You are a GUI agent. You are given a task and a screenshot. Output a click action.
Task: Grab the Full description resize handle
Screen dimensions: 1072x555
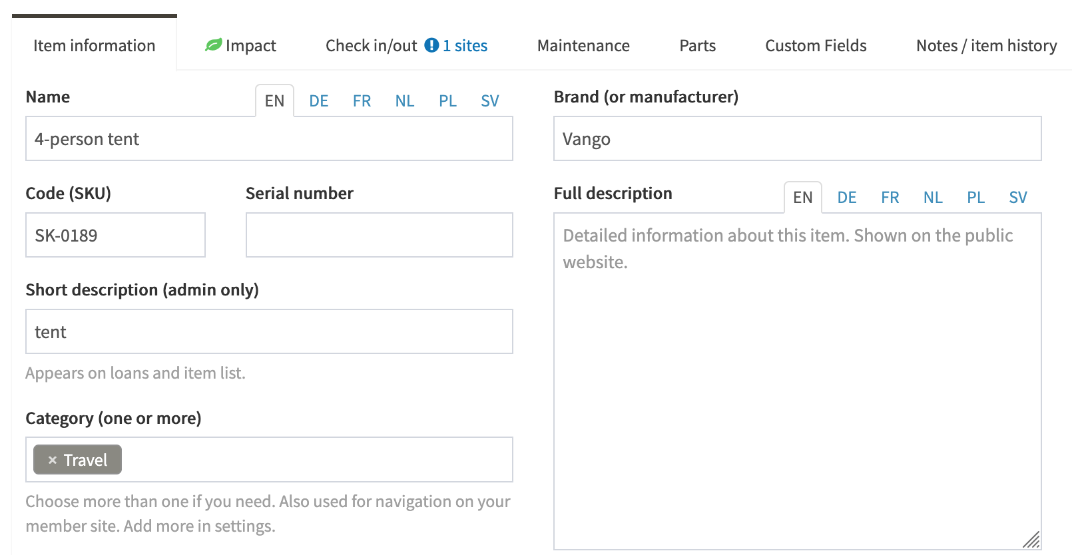tap(1031, 540)
